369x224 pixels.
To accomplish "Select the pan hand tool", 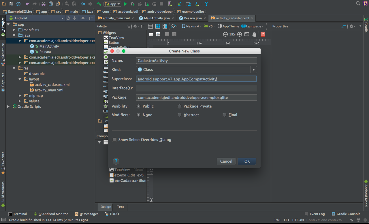I will coord(254,34).
